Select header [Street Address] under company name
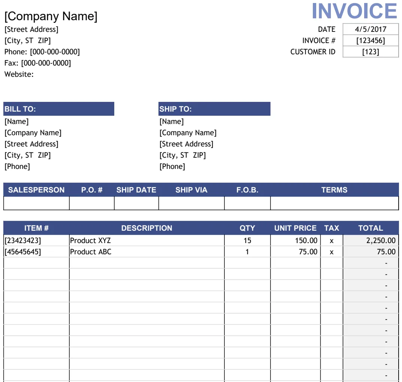 click(x=31, y=29)
